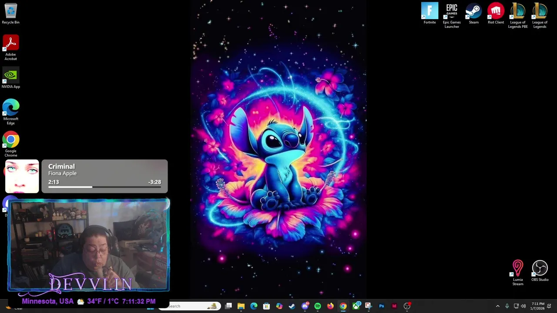This screenshot has width=557, height=313.
Task: Open network settings from the tray
Action: 516,306
